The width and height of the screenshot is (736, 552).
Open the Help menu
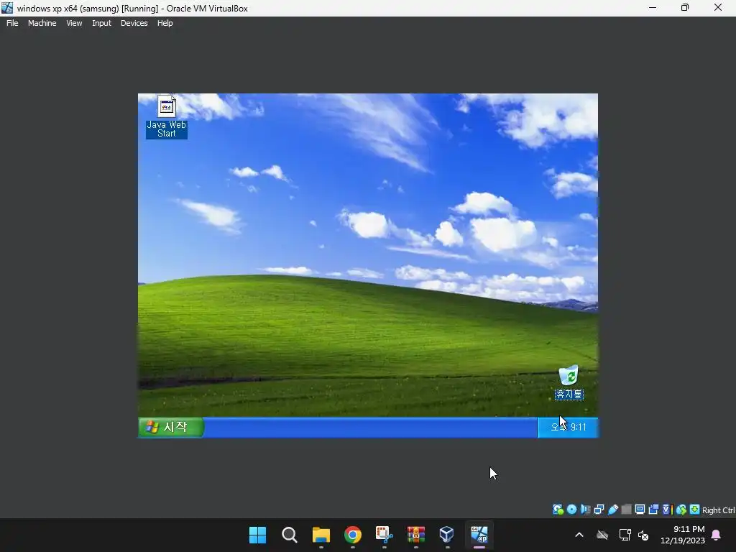(165, 23)
